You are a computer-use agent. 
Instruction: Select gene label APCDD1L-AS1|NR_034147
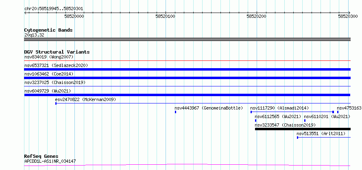[x=50, y=161]
